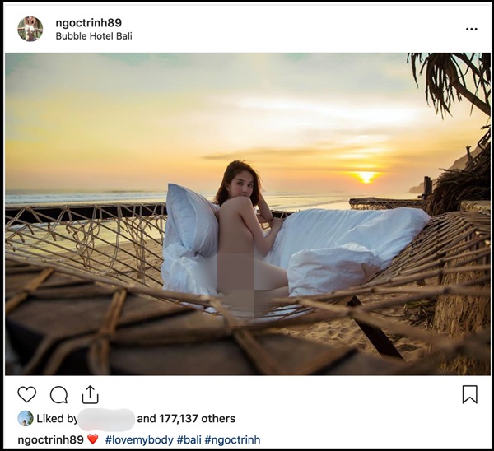The image size is (494, 451).
Task: Open the #lovemybody hashtag
Action: [139, 439]
